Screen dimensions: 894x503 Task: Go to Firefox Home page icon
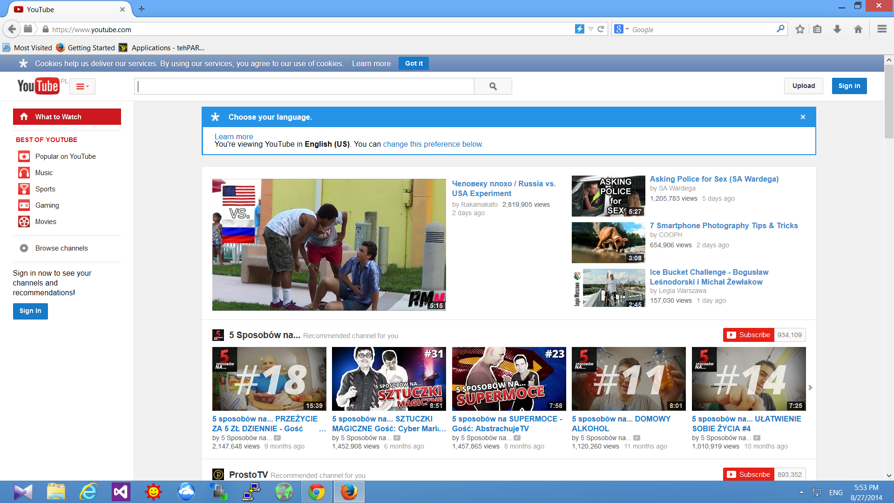tap(858, 29)
